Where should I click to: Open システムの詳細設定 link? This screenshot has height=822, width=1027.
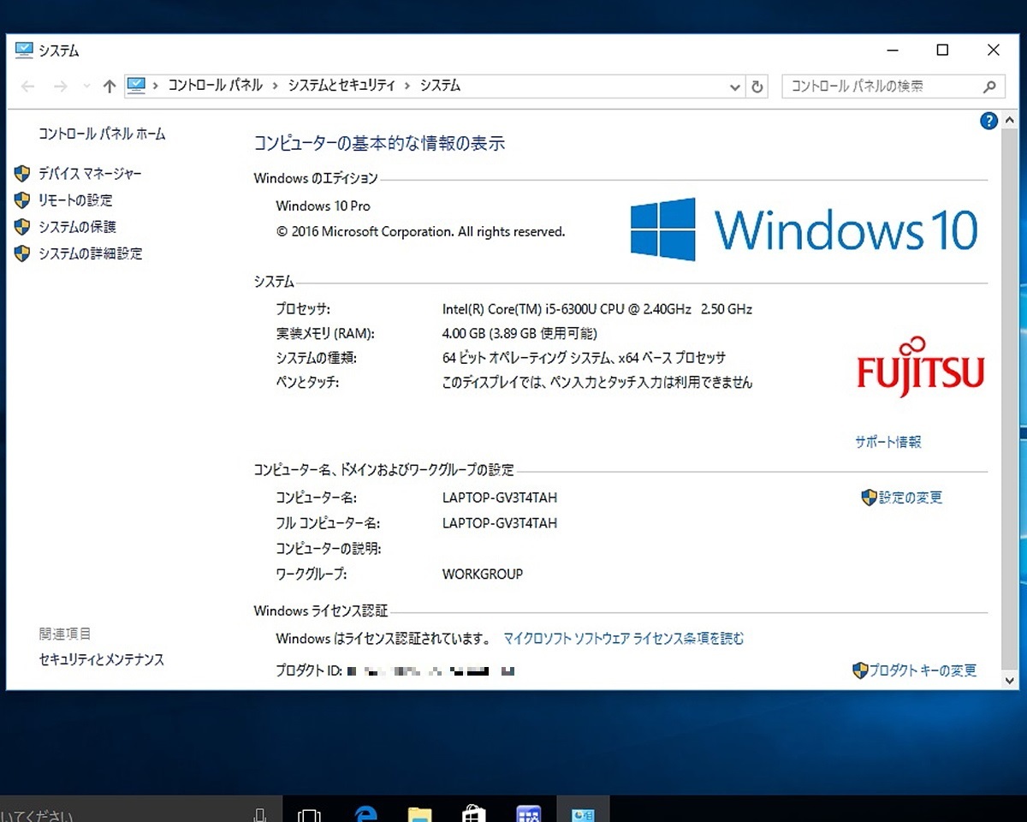(90, 253)
